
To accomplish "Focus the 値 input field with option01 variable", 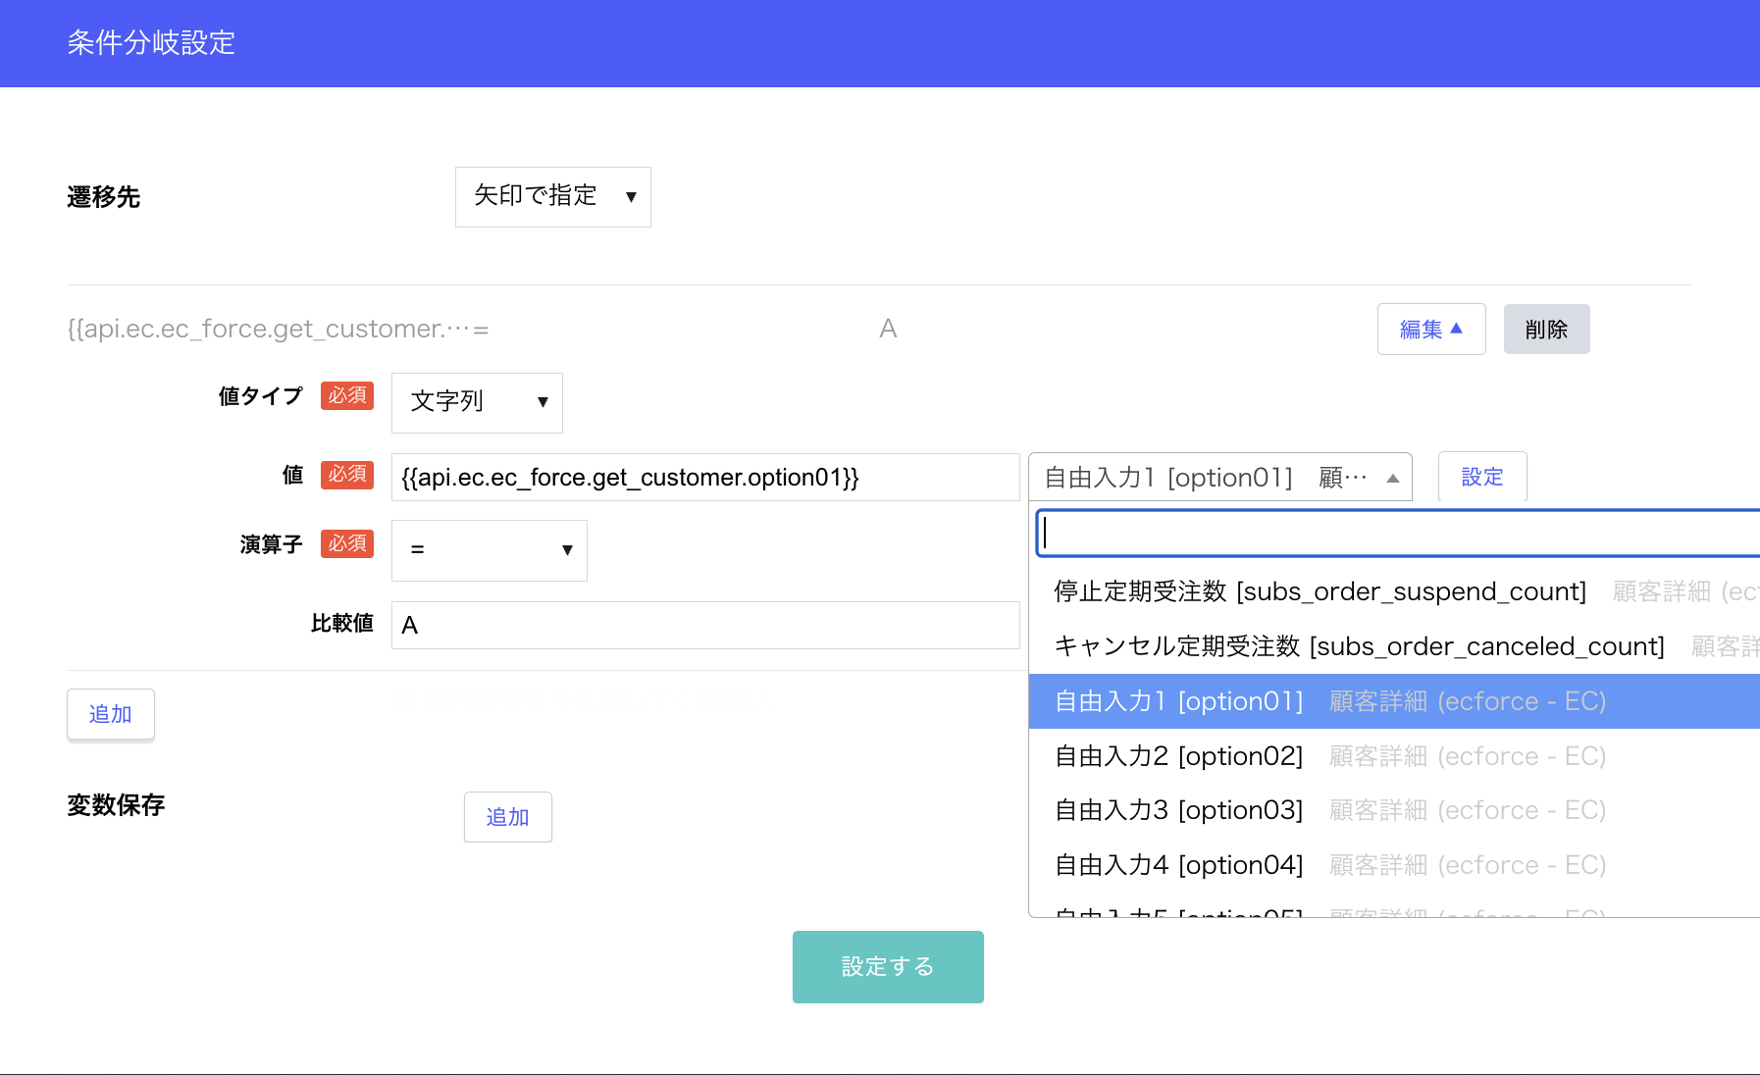I will pyautogui.click(x=705, y=478).
